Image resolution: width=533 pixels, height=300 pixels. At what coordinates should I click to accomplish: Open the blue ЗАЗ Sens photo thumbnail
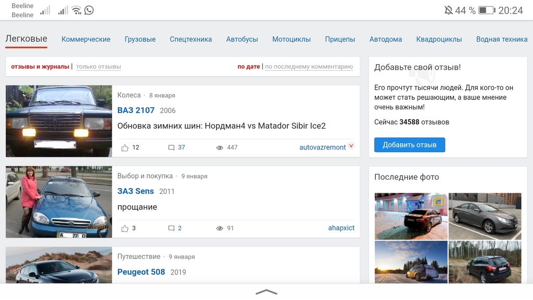tap(59, 202)
